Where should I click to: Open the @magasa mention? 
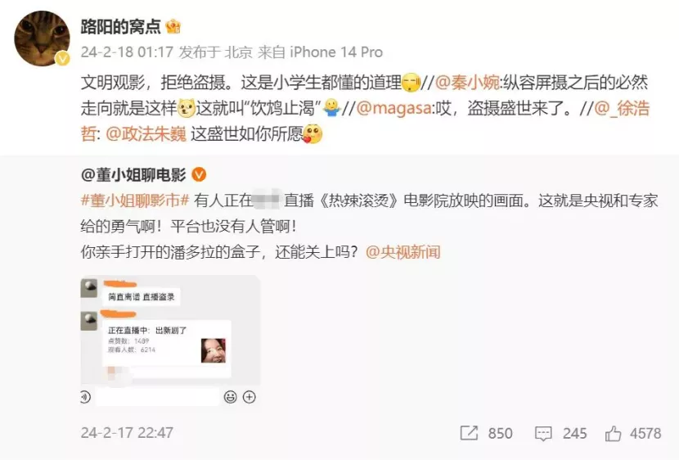393,108
